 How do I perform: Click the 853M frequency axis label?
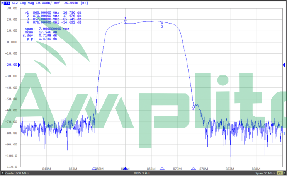coord(73,169)
